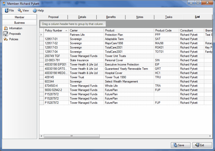Click the Save button disk icon
This screenshot has height=151, width=215.
pos(175,145)
